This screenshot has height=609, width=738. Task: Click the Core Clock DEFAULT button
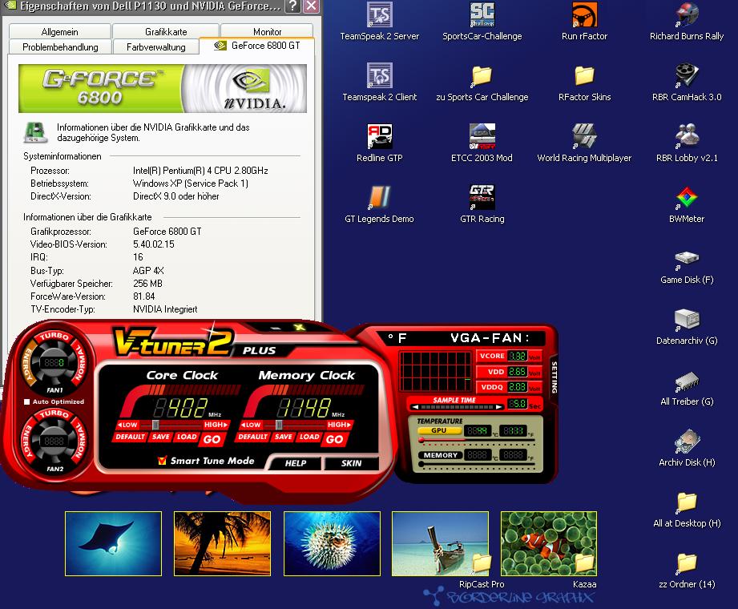pos(130,437)
